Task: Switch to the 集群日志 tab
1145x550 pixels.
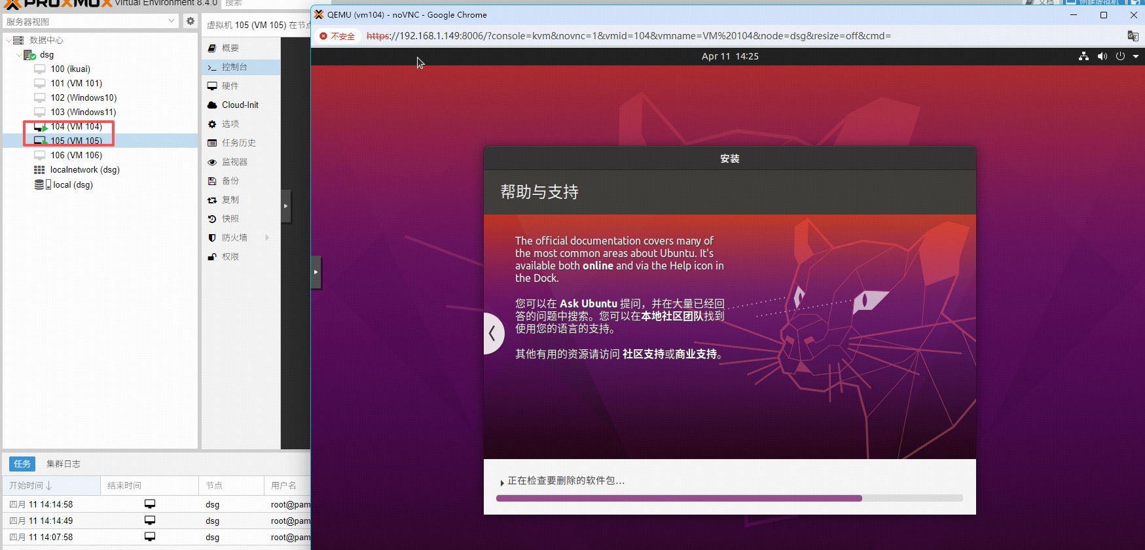Action: (x=64, y=464)
